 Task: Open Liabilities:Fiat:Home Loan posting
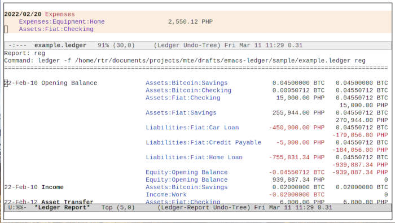pyautogui.click(x=194, y=158)
